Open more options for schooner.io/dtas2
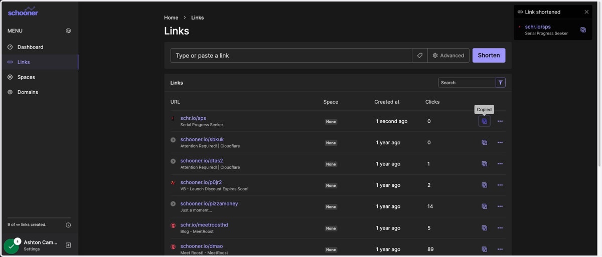 coord(500,164)
